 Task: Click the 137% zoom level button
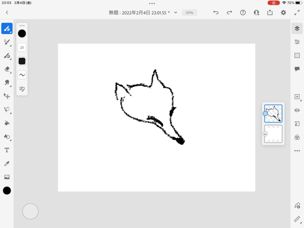click(x=189, y=13)
